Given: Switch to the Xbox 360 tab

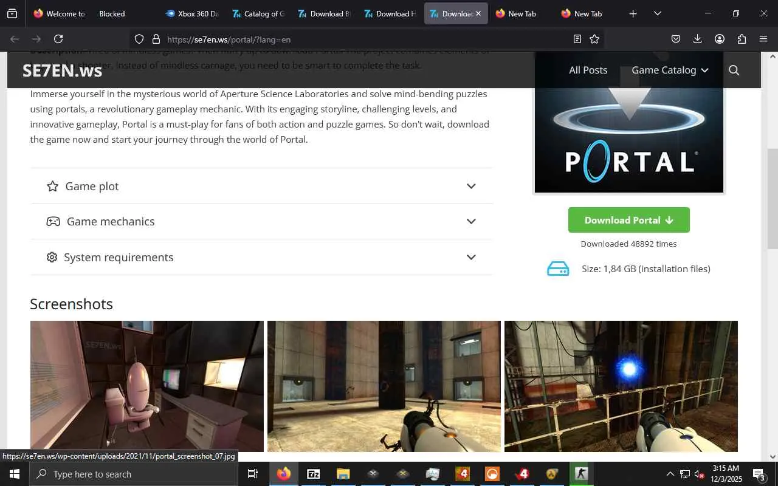Looking at the screenshot, I should pos(191,13).
